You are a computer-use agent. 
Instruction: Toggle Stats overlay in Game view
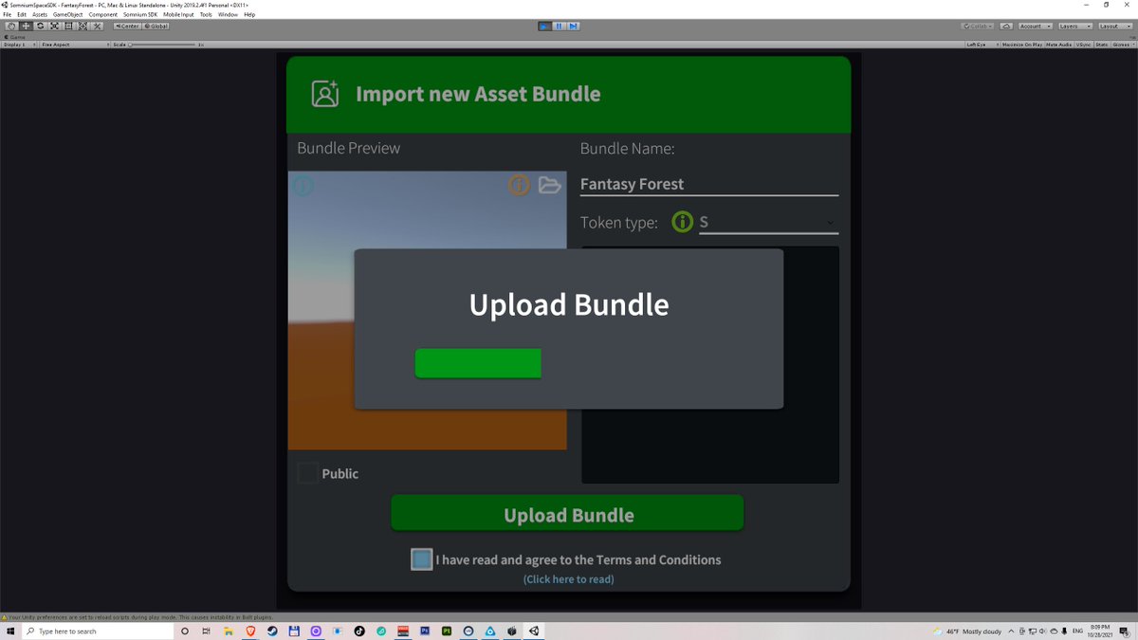(1102, 45)
